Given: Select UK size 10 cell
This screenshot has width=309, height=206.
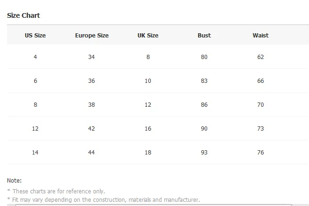Looking at the screenshot, I should (x=148, y=81).
